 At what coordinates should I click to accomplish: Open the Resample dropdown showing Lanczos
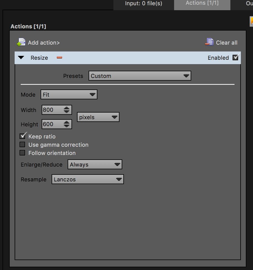tap(88, 179)
